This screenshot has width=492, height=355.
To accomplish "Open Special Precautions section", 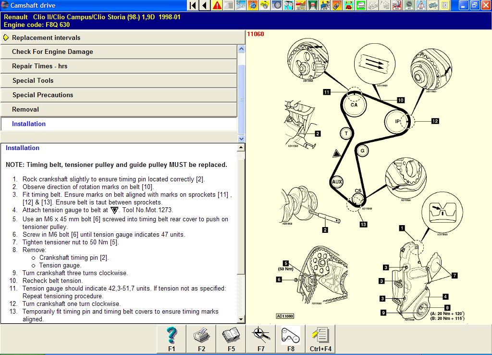I will [x=119, y=95].
